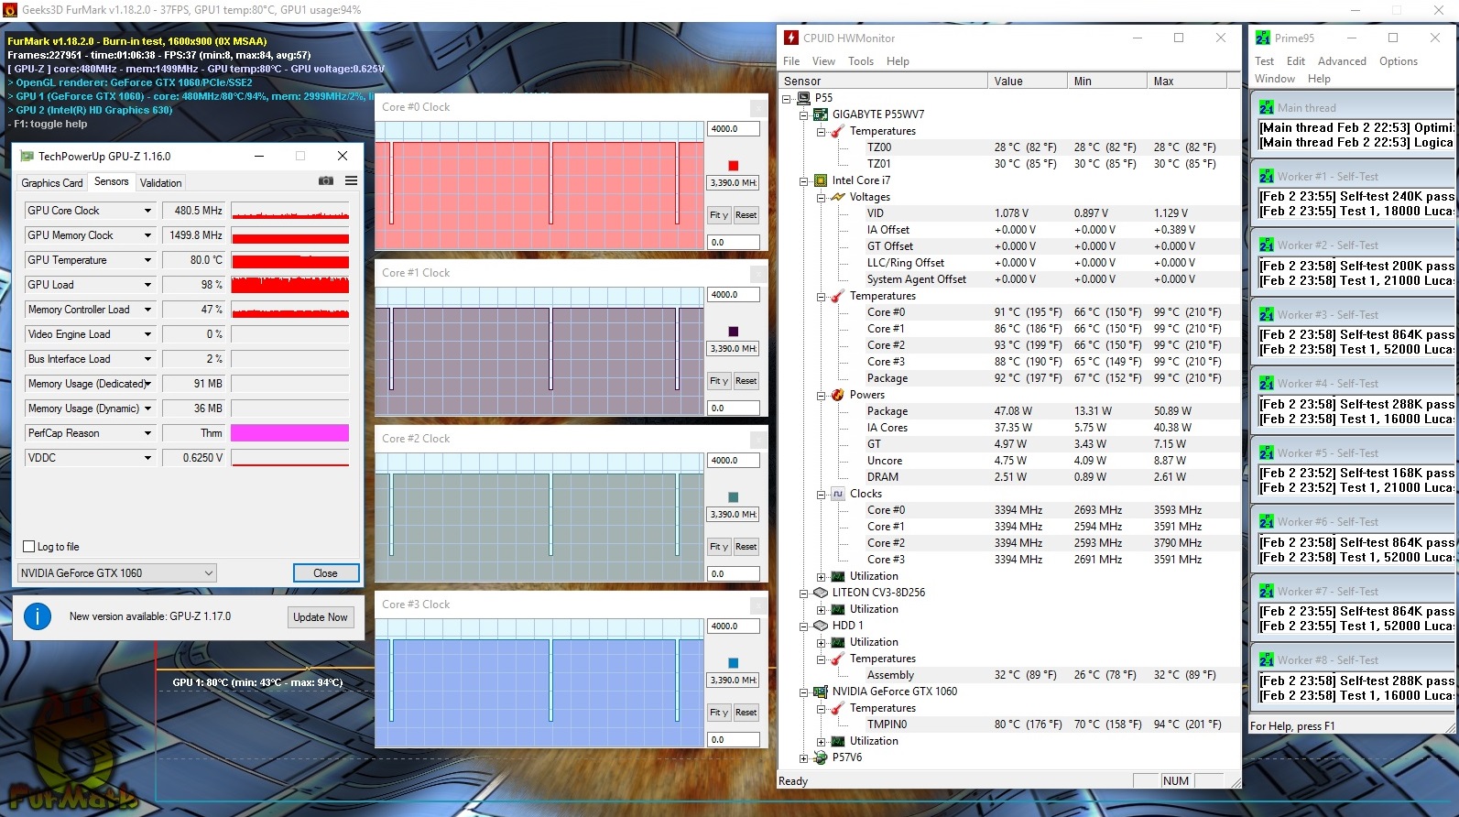This screenshot has height=817, width=1459.
Task: Click the NVIDIA GeForce GTX 1060 card icon
Action: [821, 692]
